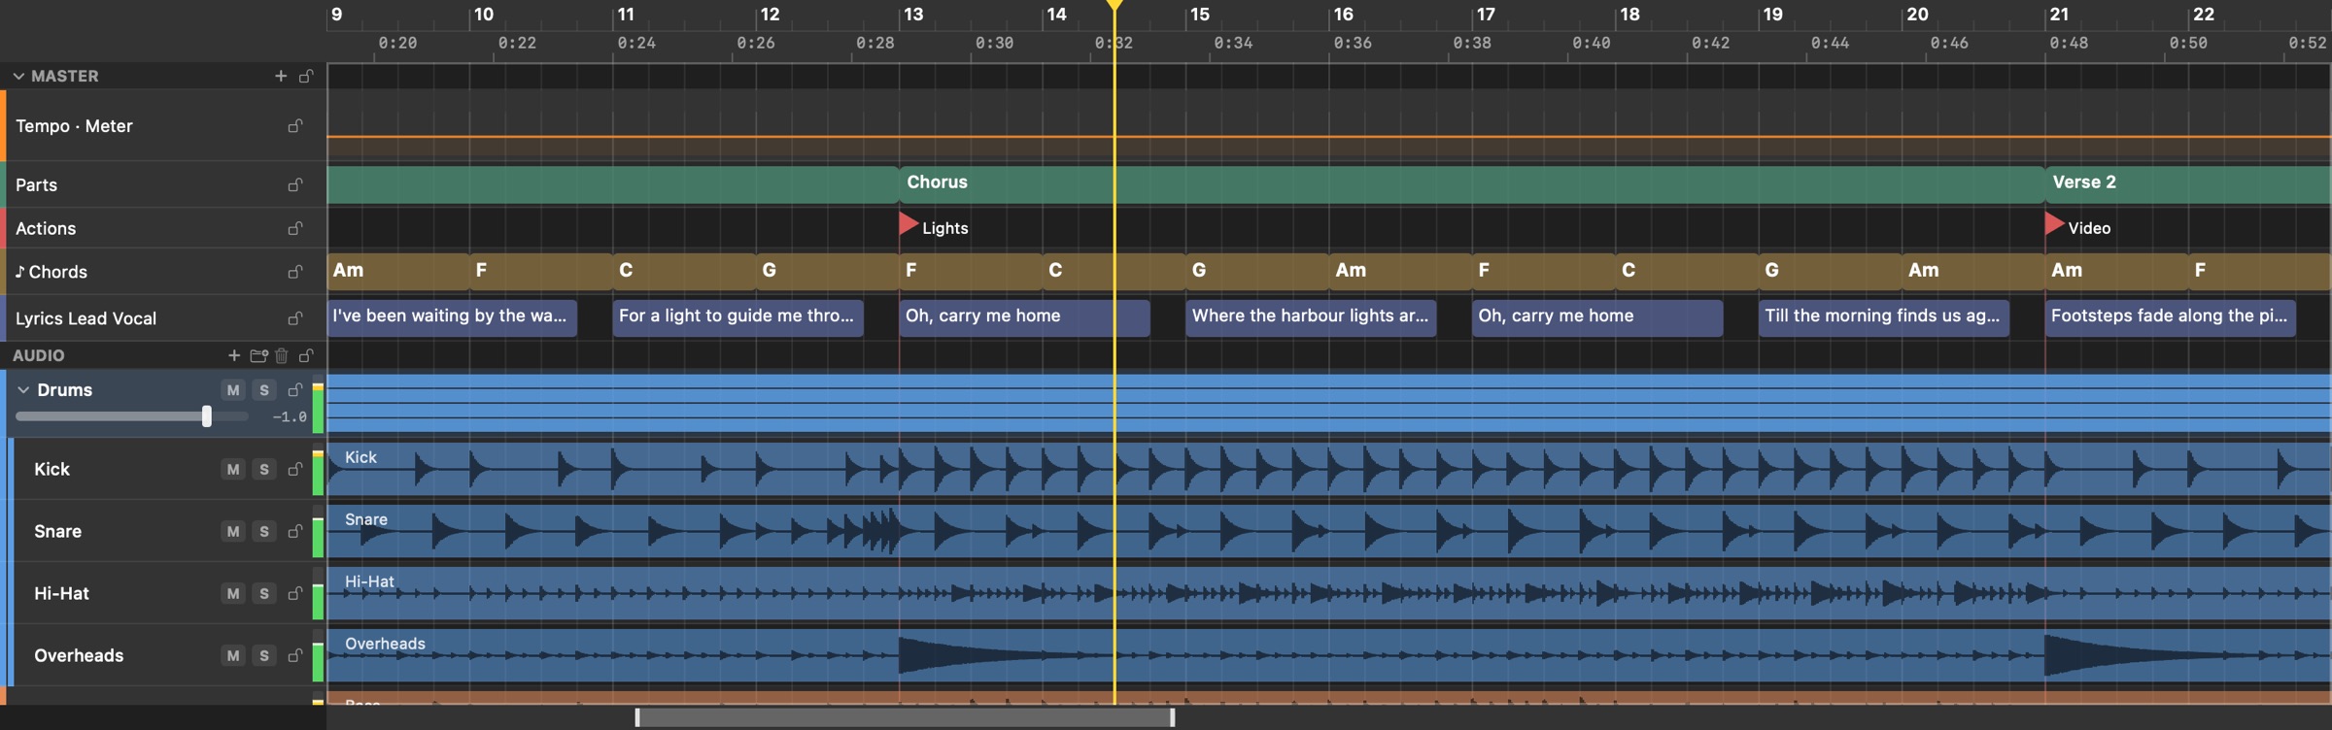Add a new track in AUDIO section
The height and width of the screenshot is (730, 2332).
(234, 355)
